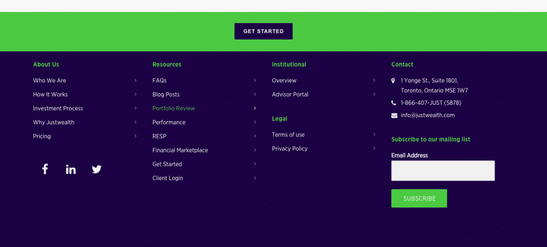
Task: Click Get Started link under Resources
Action: coord(167,164)
